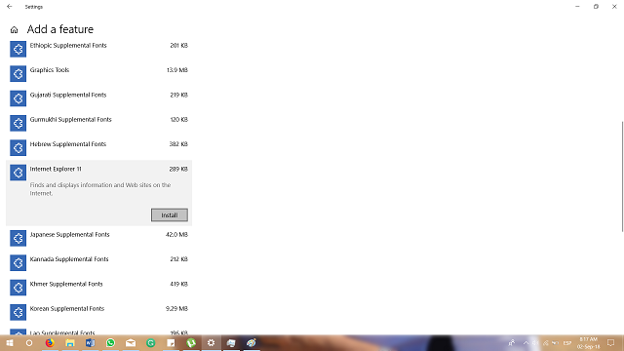The width and height of the screenshot is (624, 351).
Task: Open the Paint app in taskbar
Action: tap(252, 343)
